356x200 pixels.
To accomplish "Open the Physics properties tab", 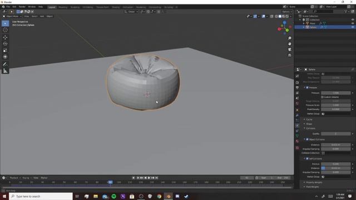I will coord(297,126).
